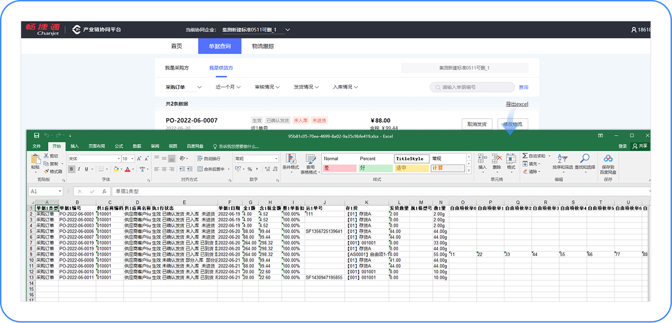Switch to the View (视图) ribbon tab
Screen dimensions: 672x323
click(173, 146)
